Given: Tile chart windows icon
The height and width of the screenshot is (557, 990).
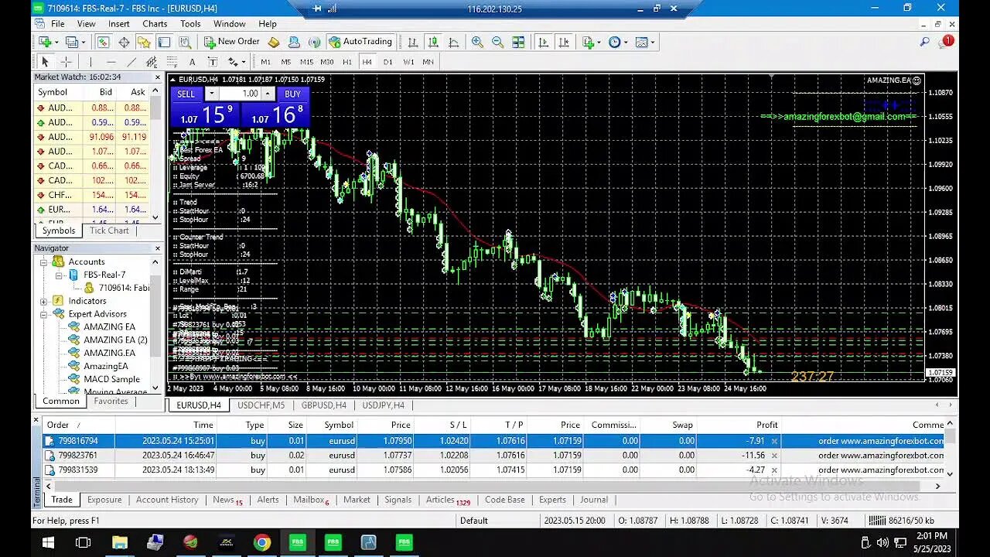Looking at the screenshot, I should point(518,42).
